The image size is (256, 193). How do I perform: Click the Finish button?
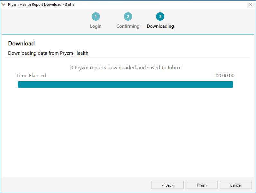coord(201,185)
